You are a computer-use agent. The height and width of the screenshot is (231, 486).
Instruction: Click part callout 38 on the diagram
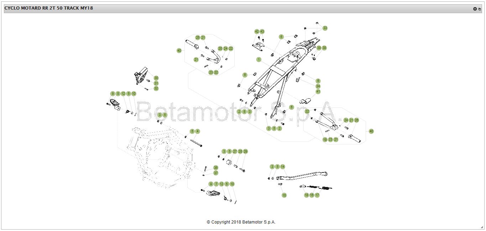tap(324, 48)
